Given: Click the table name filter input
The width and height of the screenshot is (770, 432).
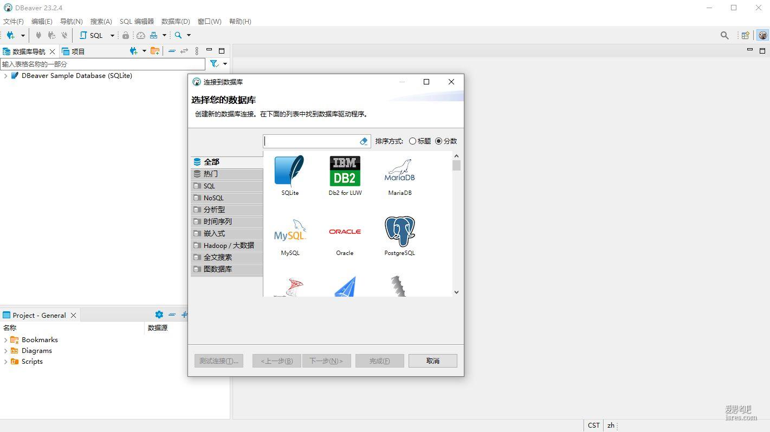Looking at the screenshot, I should click(x=103, y=64).
